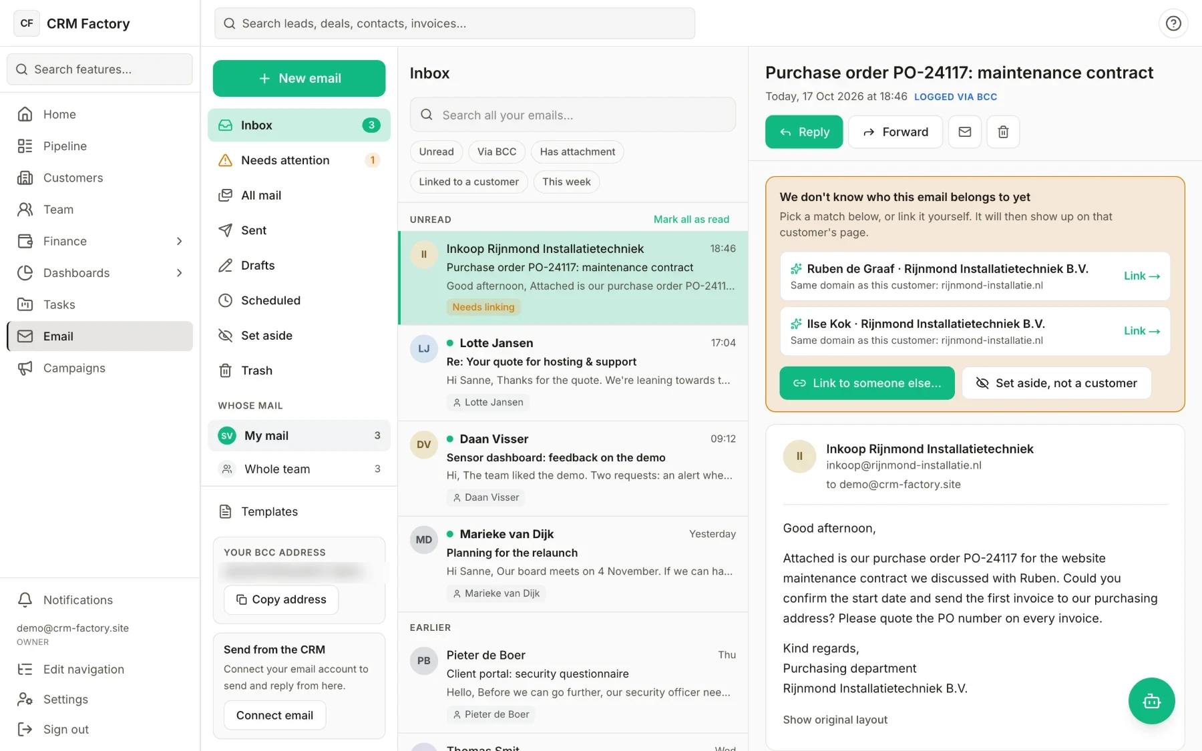The height and width of the screenshot is (751, 1202).
Task: Expand the Dashboards menu chevron
Action: (179, 273)
